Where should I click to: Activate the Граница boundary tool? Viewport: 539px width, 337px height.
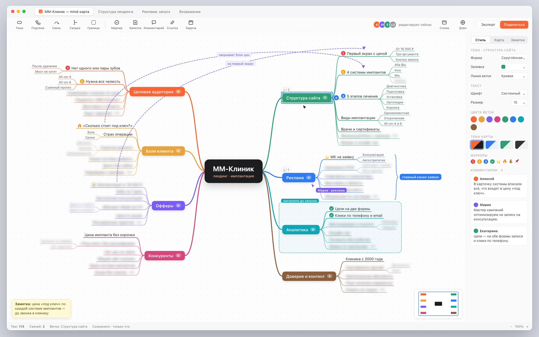point(93,25)
